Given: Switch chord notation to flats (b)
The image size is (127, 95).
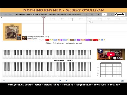Looking at the screenshot, I should pos(104,14).
